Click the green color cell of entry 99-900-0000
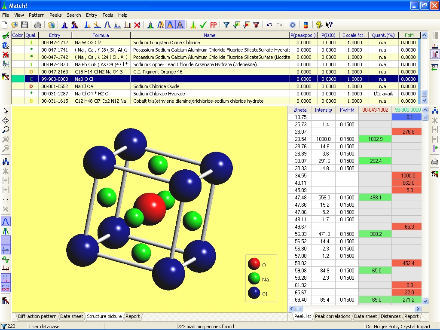The image size is (440, 330). coord(18,79)
